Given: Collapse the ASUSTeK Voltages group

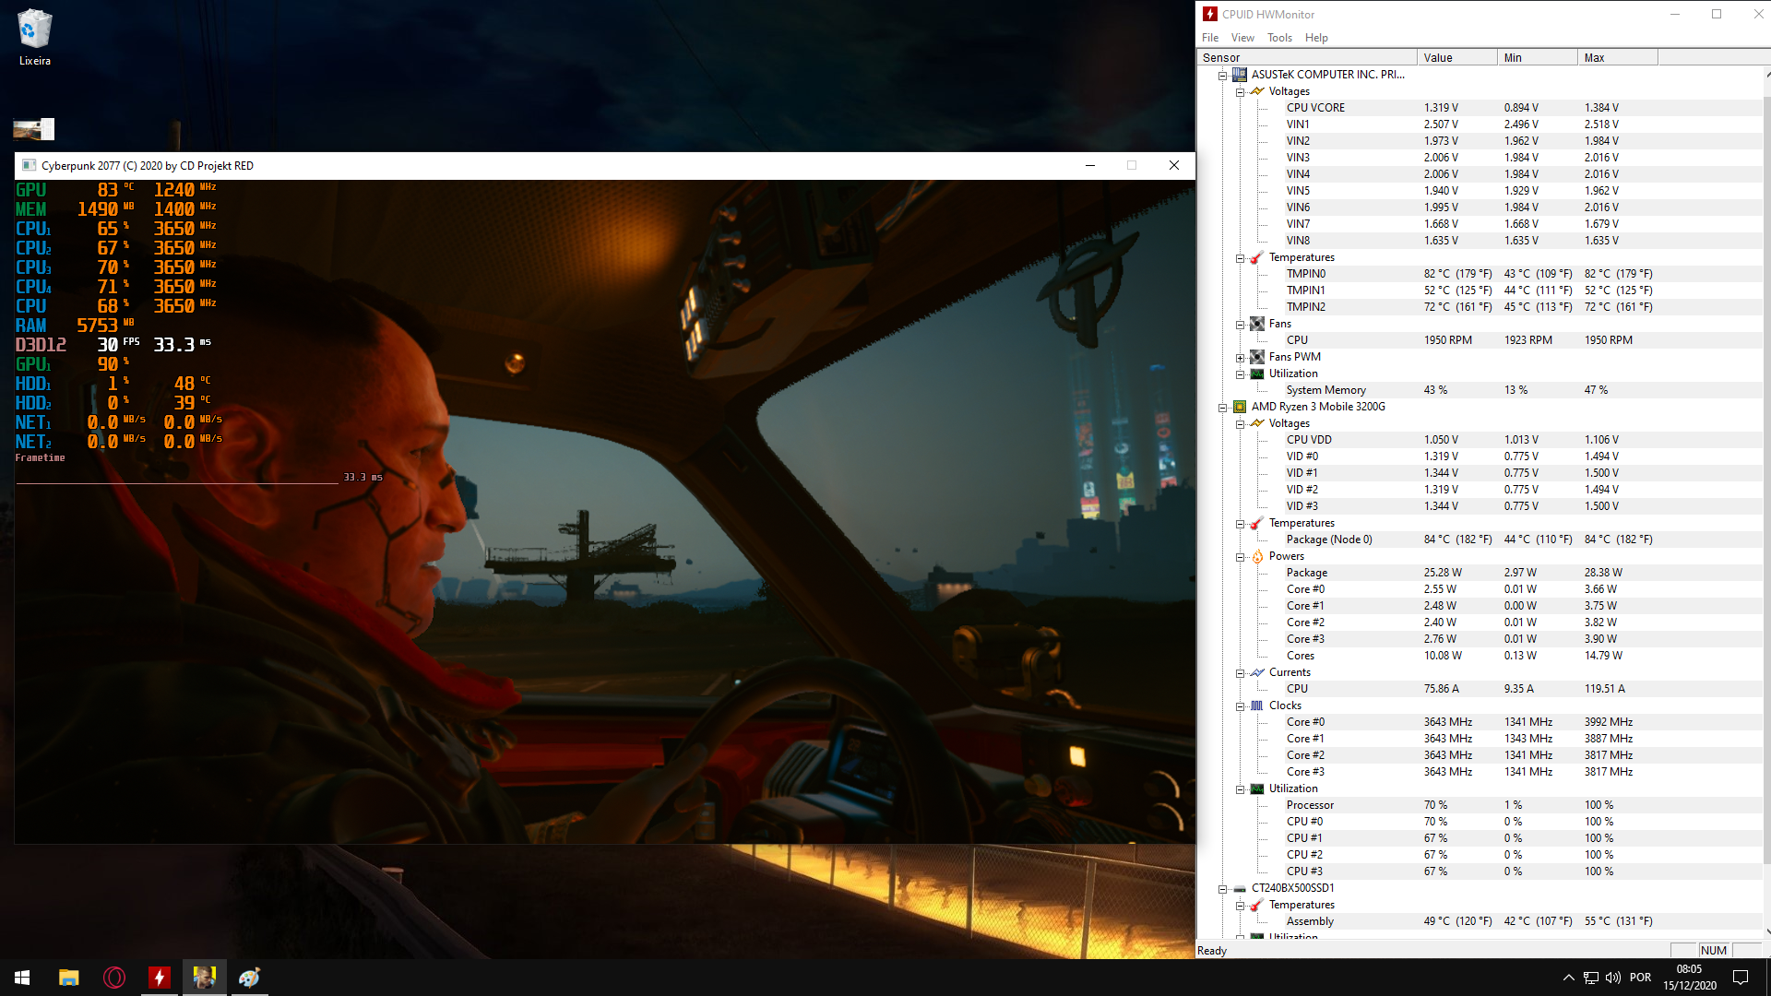Looking at the screenshot, I should click(x=1240, y=91).
